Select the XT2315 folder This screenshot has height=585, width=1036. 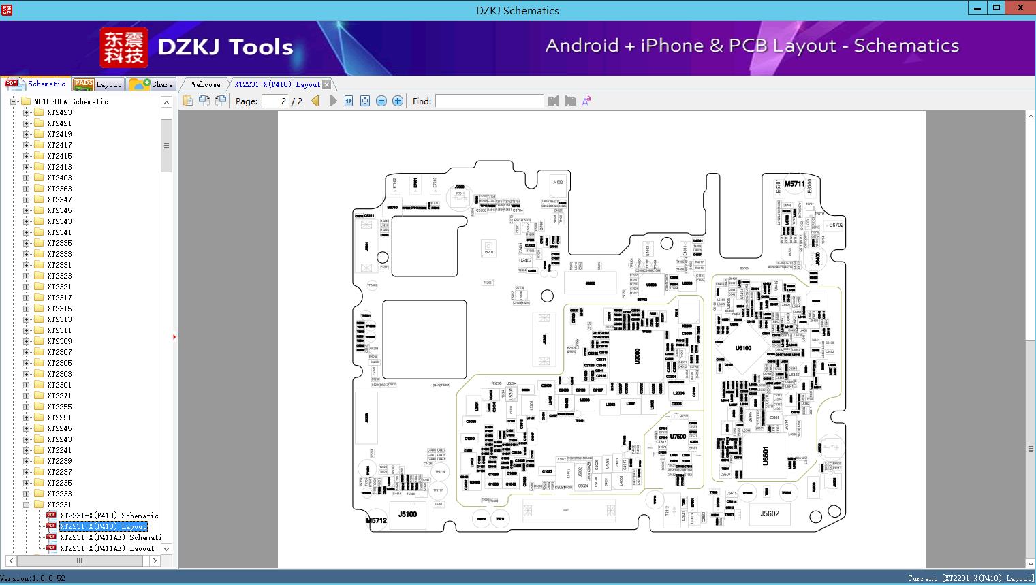59,309
